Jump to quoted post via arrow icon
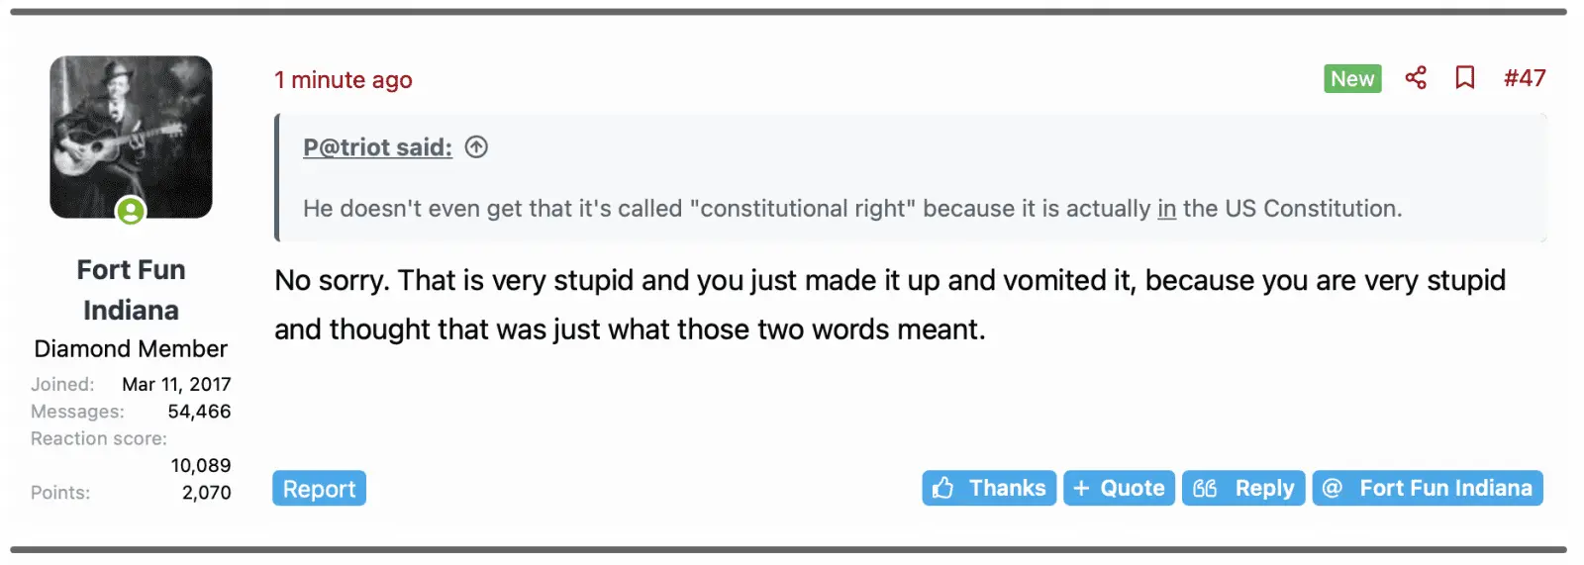 (x=476, y=147)
